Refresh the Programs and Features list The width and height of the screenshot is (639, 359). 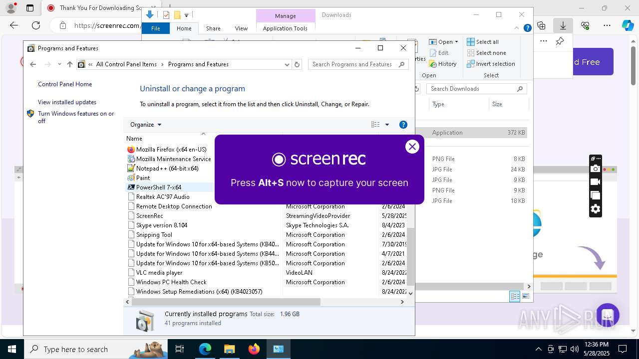click(297, 64)
